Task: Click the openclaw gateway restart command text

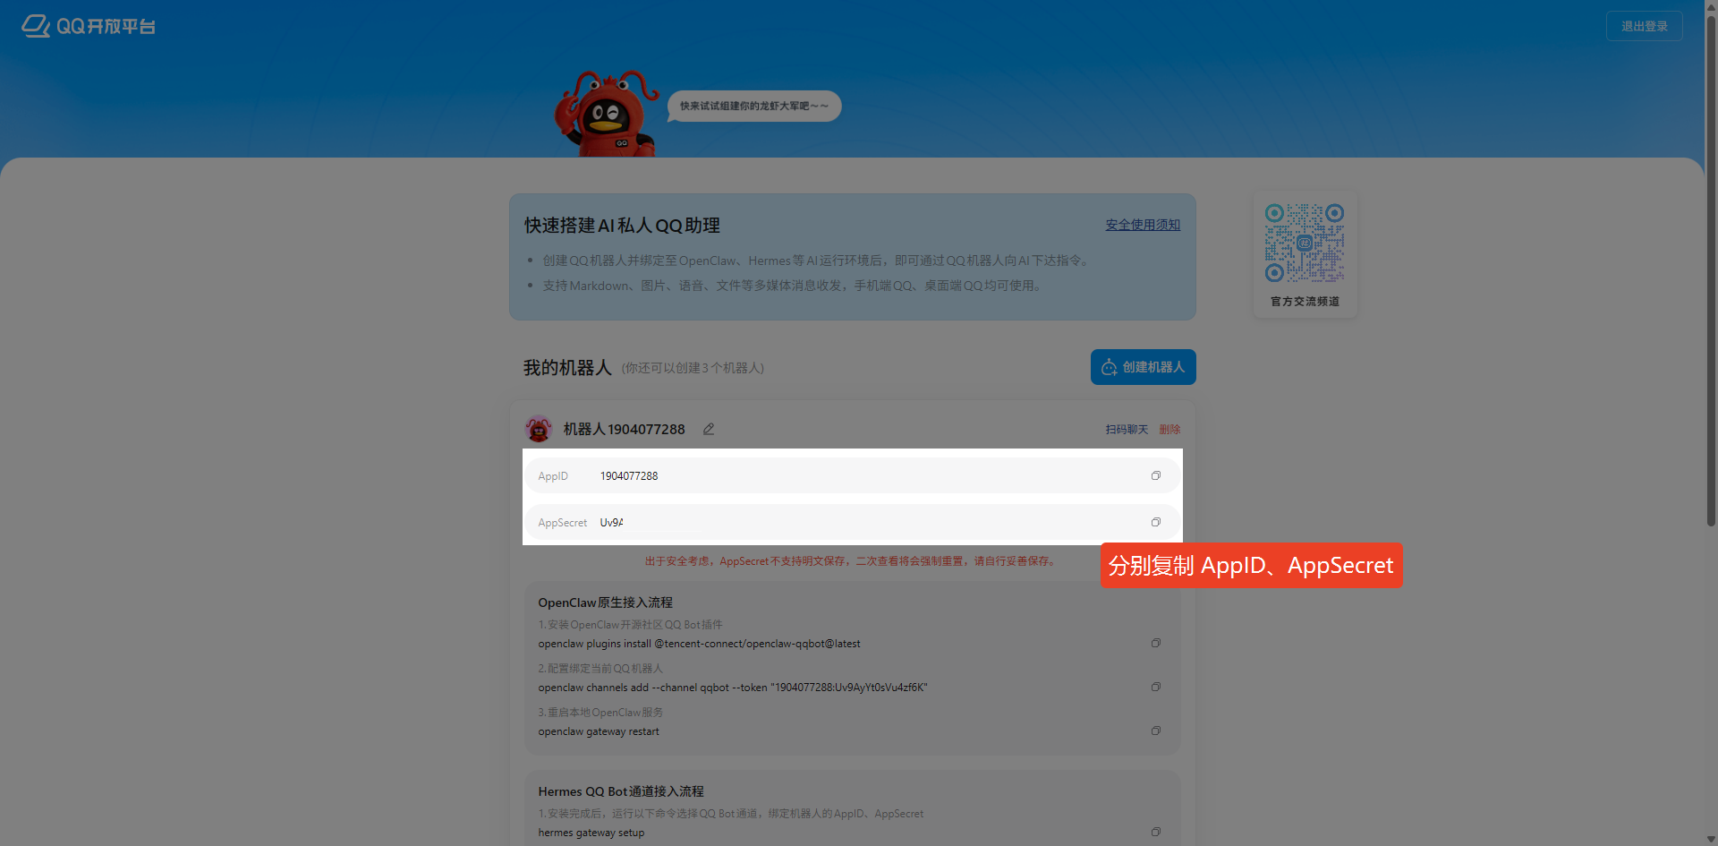Action: tap(599, 731)
